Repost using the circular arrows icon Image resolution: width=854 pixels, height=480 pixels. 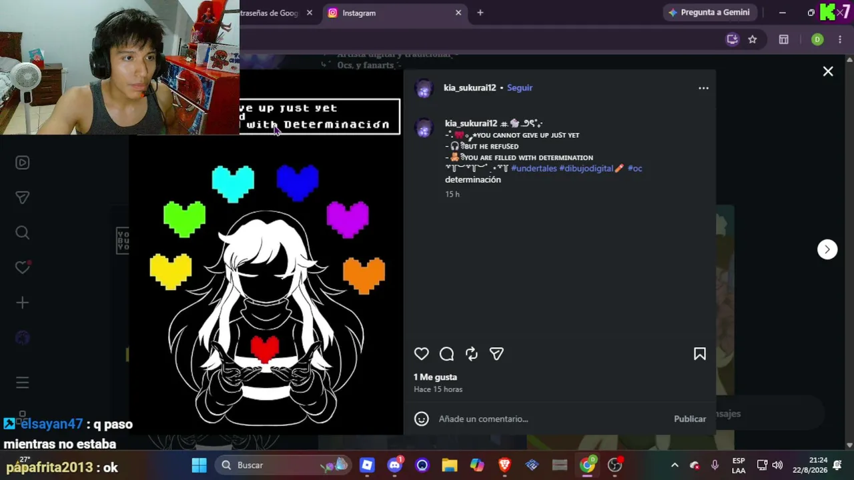[x=472, y=354]
